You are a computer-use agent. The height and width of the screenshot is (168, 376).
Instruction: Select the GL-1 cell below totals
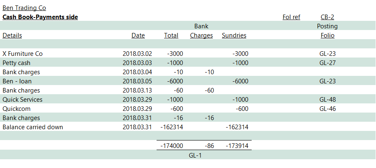tap(196, 155)
